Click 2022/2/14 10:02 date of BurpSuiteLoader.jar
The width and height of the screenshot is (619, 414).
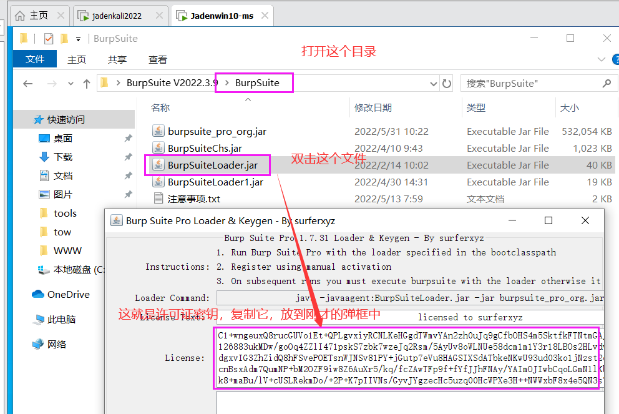click(x=391, y=165)
